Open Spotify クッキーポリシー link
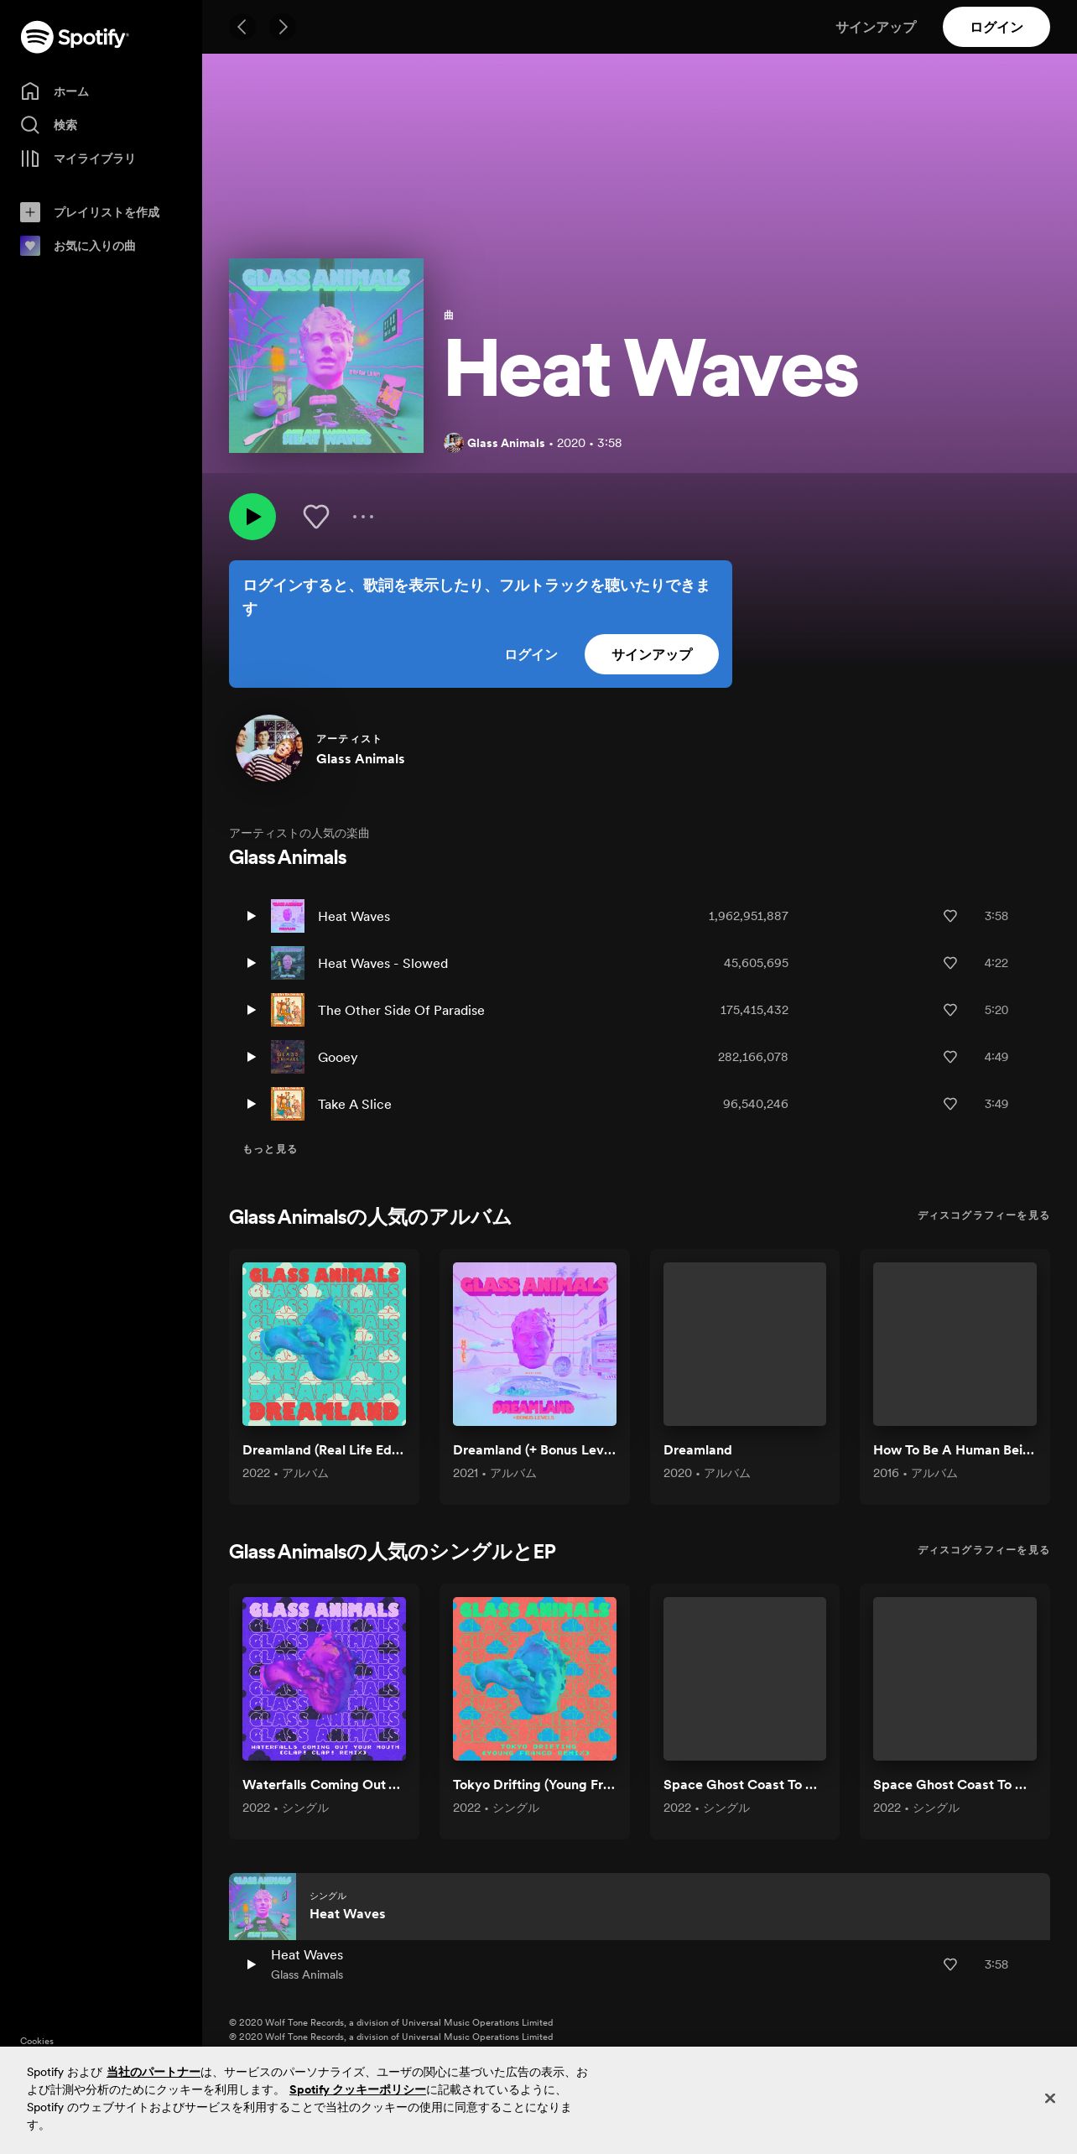Screen dimensions: 1077x2154 pos(358,2089)
